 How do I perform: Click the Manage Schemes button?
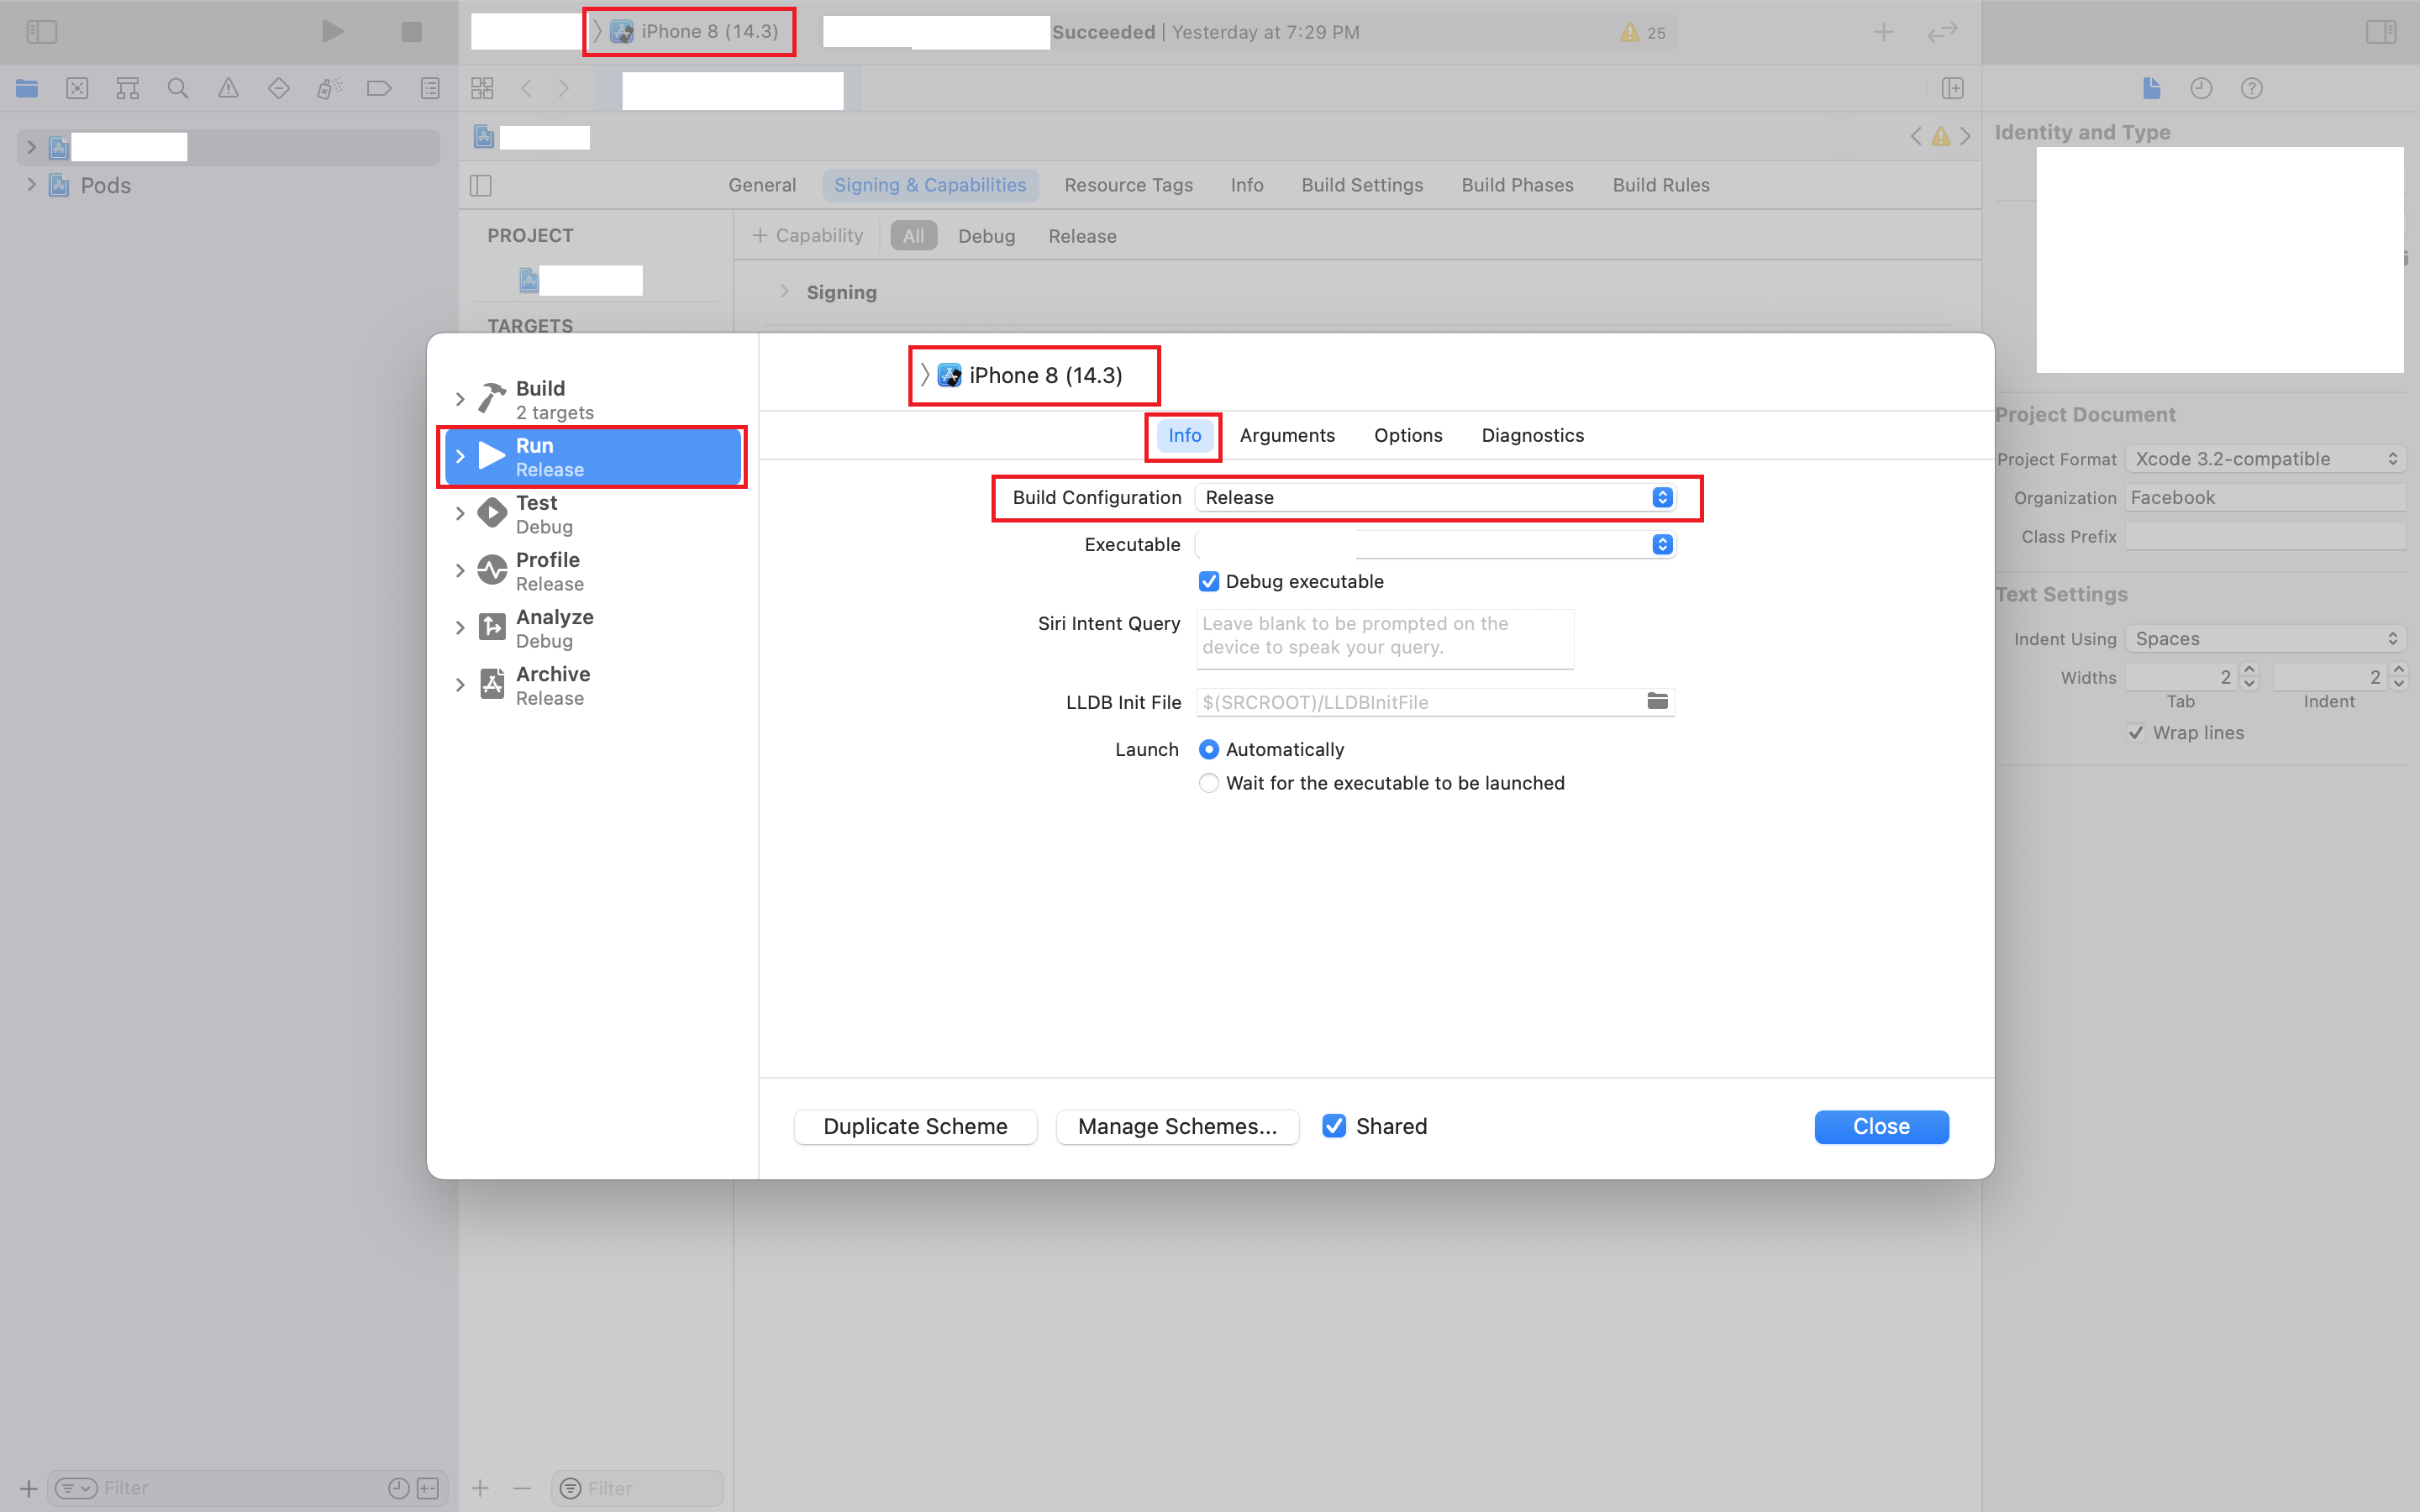(1177, 1126)
